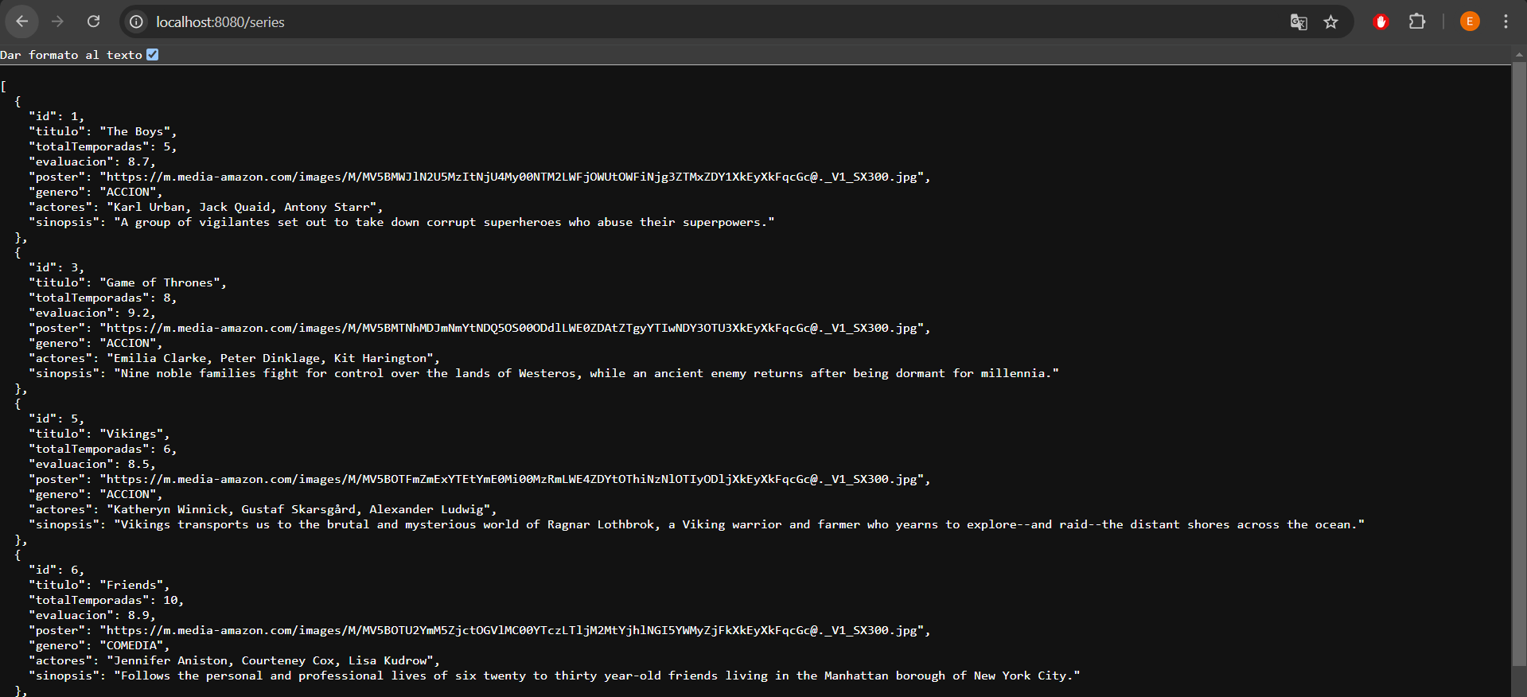Bookmark this page with star icon
The height and width of the screenshot is (697, 1527).
point(1331,22)
